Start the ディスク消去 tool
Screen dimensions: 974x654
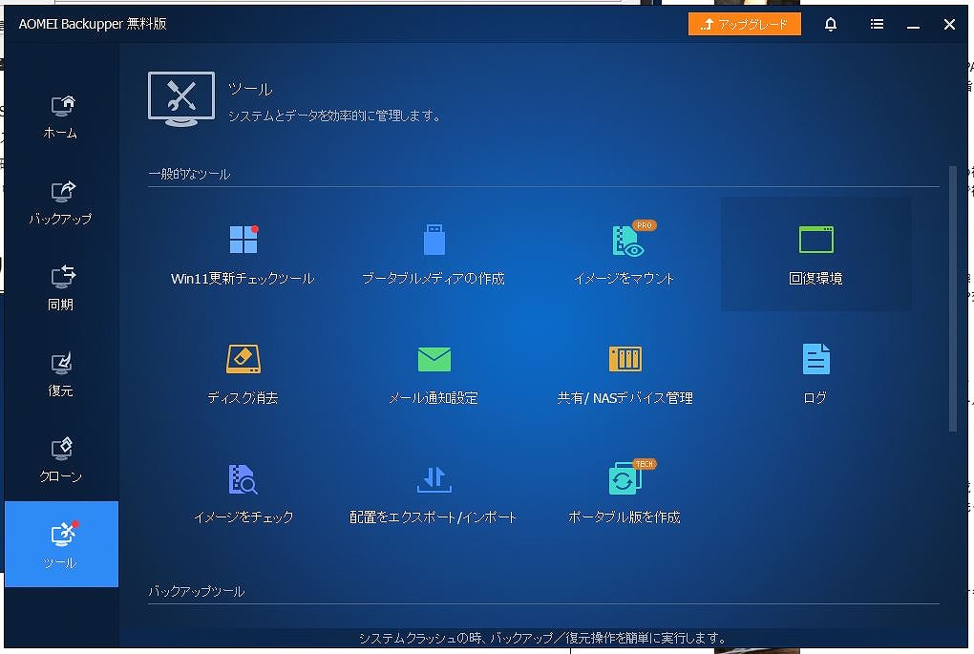click(243, 374)
